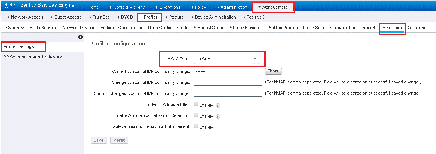This screenshot has height=154, width=436.
Task: Expand the Operations menu
Action: [168, 7]
